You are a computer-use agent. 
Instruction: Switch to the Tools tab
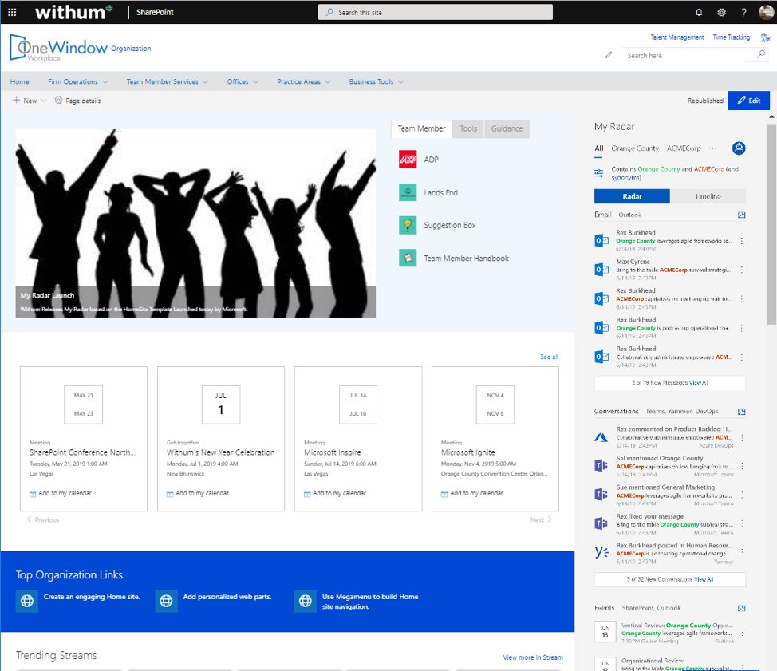tap(467, 128)
